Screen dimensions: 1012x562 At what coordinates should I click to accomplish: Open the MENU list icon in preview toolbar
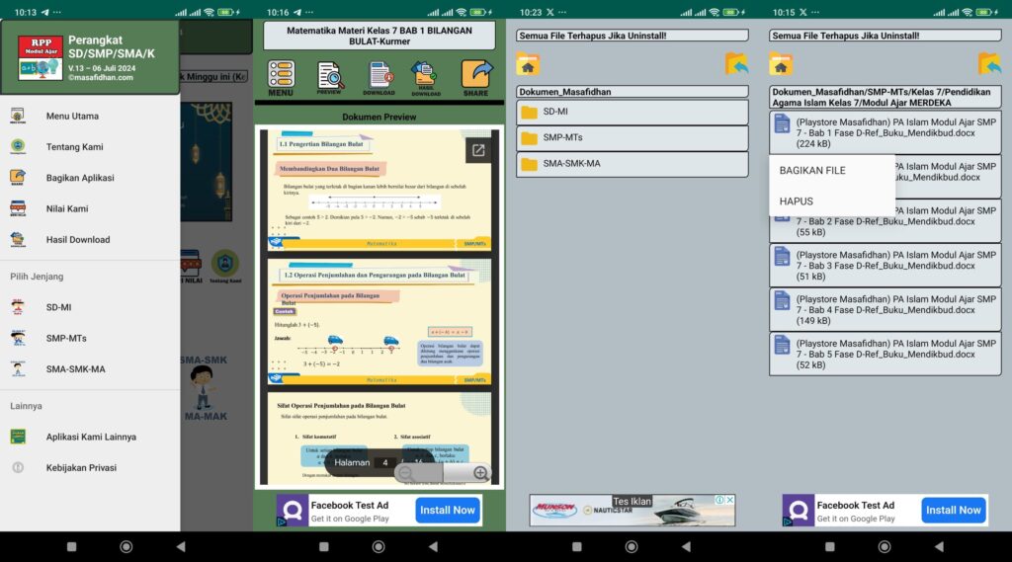click(281, 79)
